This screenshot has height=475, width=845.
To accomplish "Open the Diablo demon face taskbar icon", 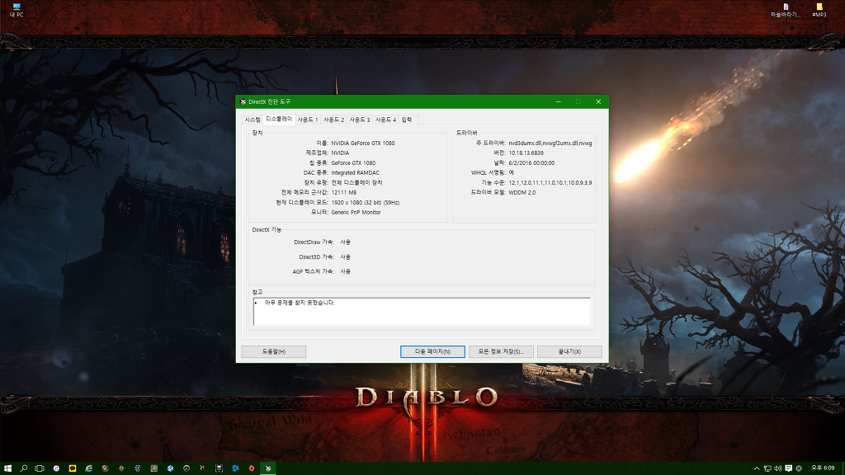I will coord(219,468).
